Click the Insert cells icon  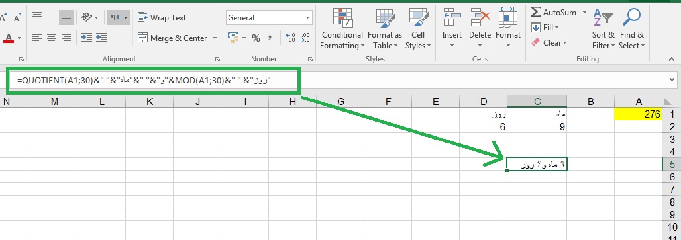click(452, 18)
